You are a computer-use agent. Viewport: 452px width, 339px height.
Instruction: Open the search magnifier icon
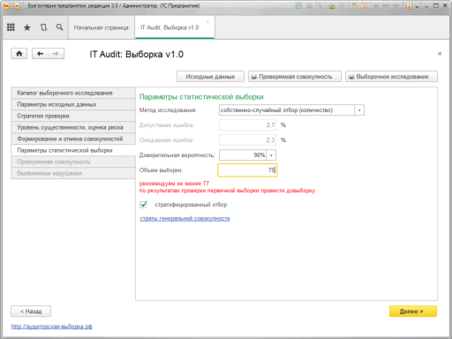point(59,27)
